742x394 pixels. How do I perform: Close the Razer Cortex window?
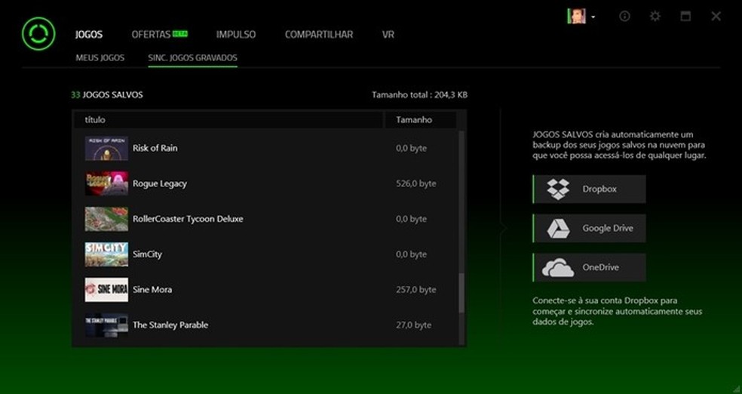pyautogui.click(x=716, y=16)
